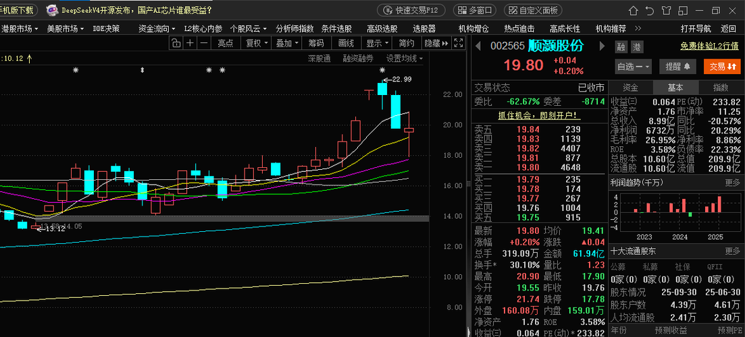Viewport: 745px width, 337px height.
Task: Unlock the chart using the padlock icon
Action: (176, 44)
